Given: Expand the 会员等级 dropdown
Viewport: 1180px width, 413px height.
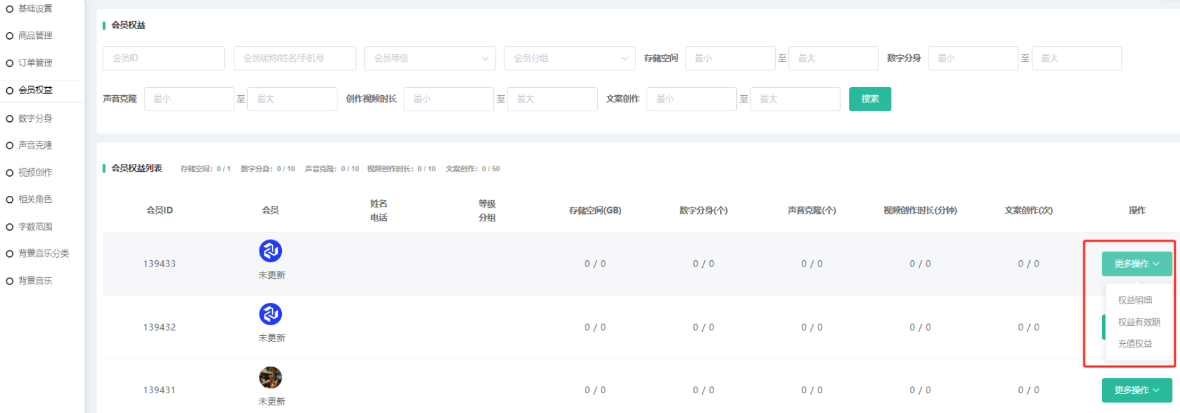Looking at the screenshot, I should 430,58.
